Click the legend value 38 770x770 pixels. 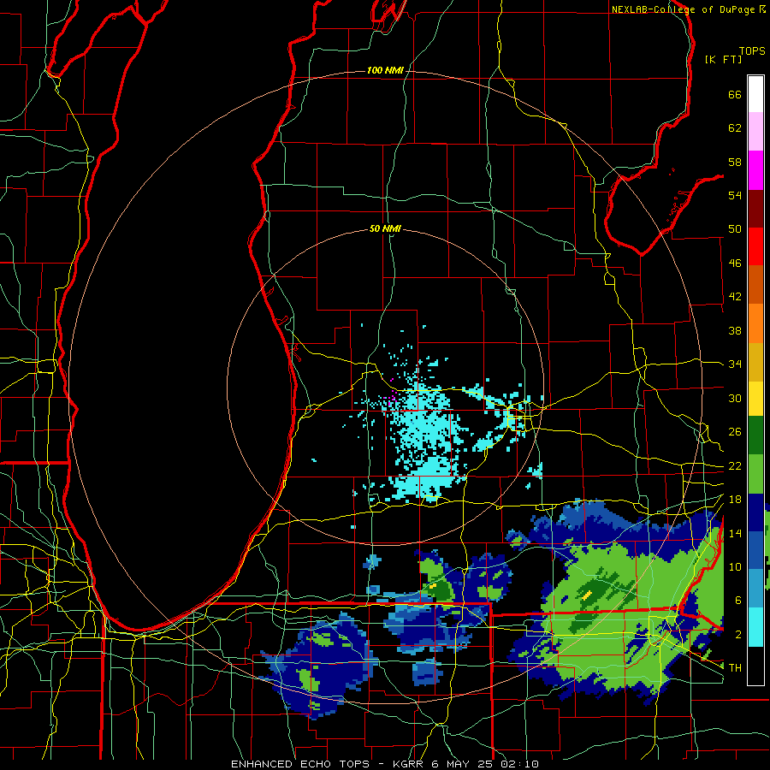(735, 330)
